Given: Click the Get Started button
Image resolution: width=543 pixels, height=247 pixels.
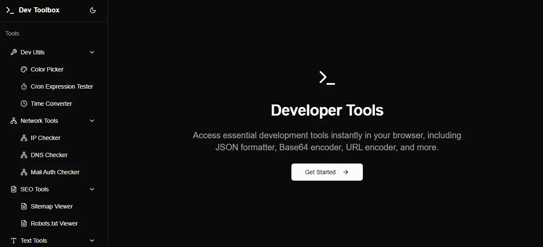Looking at the screenshot, I should coord(326,172).
